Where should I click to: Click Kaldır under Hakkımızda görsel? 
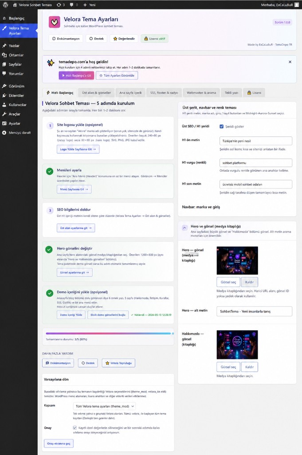(249, 367)
